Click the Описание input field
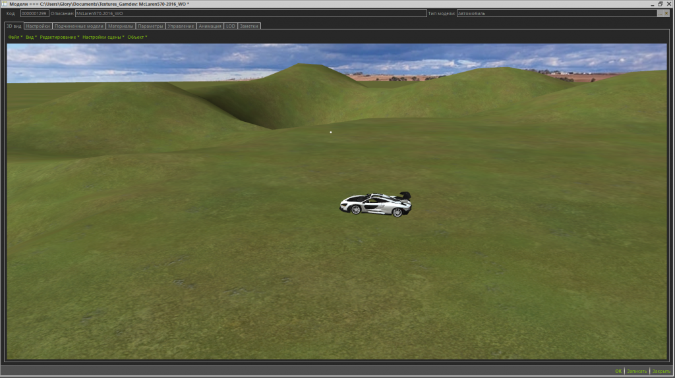 251,13
